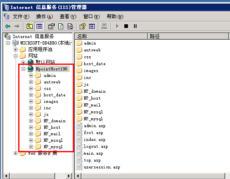Click the IIS manager title bar icon
This screenshot has height=179, width=230.
coord(6,7)
